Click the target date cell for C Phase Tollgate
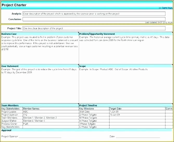Viewport: 174px width, 142px height. (x=137, y=127)
